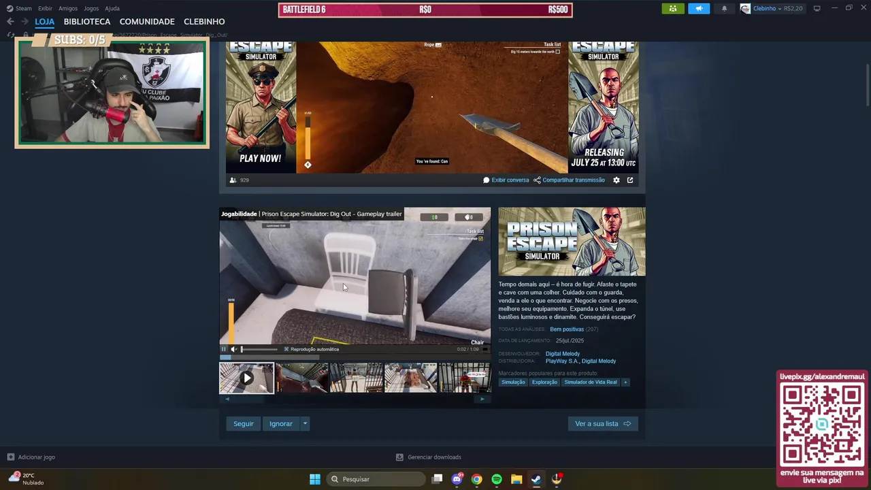Click the Prison Escape Simulator header image
871x490 pixels.
click(572, 242)
